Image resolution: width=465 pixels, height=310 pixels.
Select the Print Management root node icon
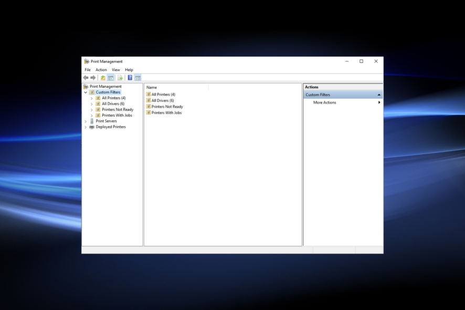pyautogui.click(x=86, y=86)
